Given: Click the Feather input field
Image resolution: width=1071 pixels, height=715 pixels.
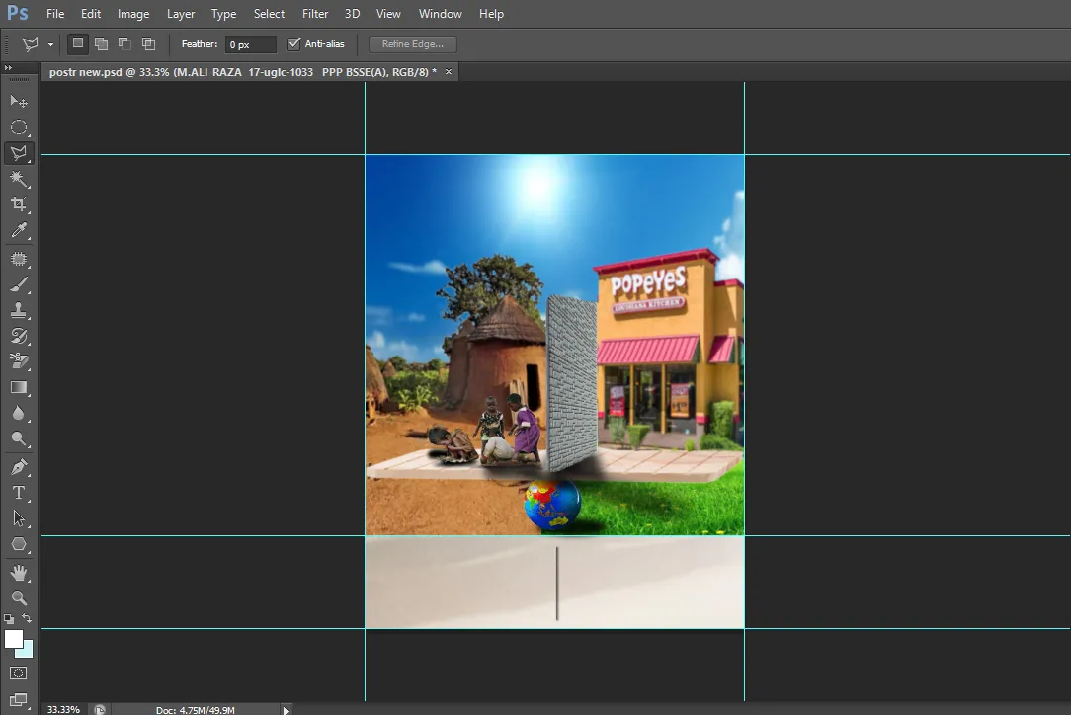Looking at the screenshot, I should click(x=251, y=44).
